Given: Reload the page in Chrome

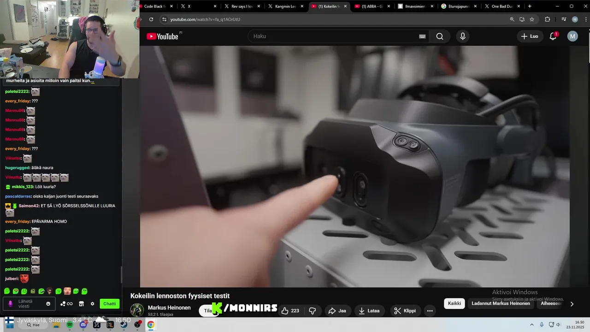Looking at the screenshot, I should (151, 19).
